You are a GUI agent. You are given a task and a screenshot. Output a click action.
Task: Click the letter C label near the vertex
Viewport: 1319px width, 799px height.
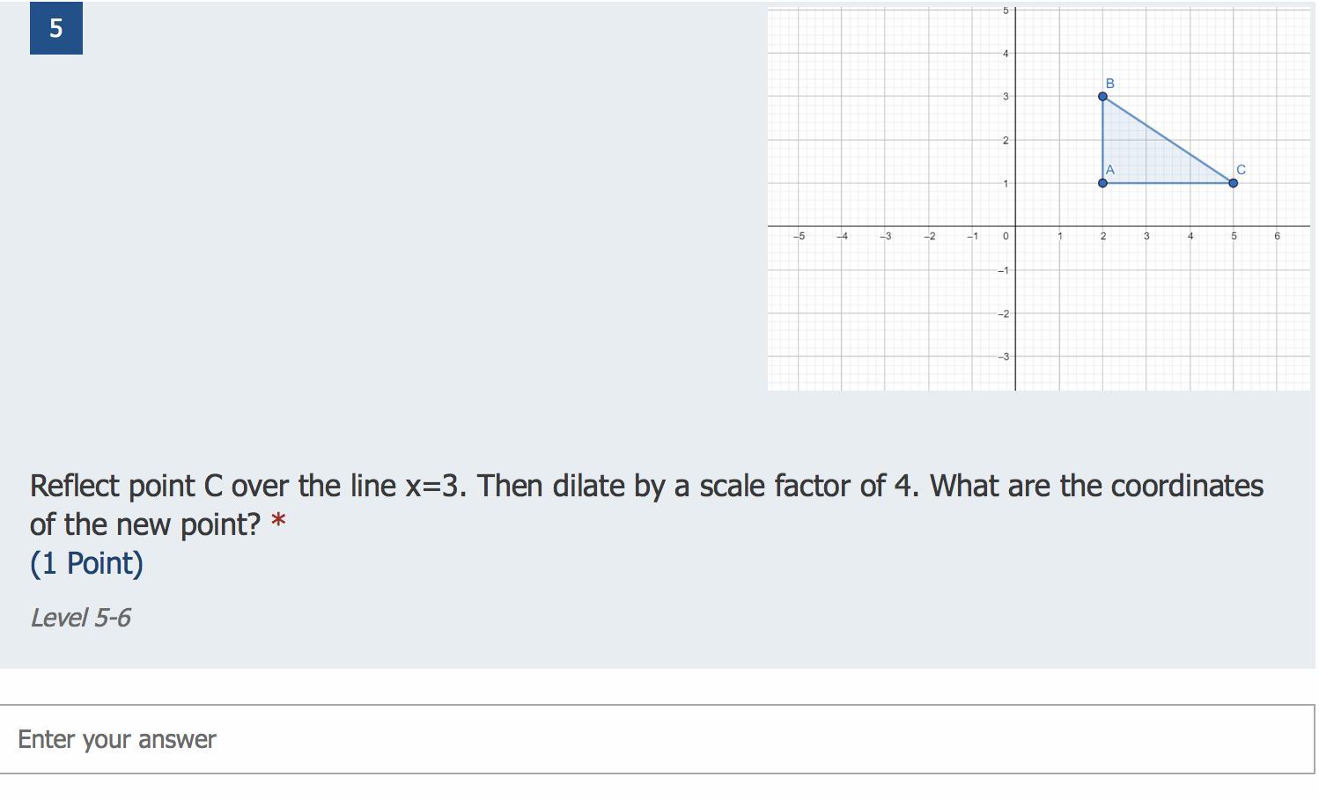pyautogui.click(x=1241, y=170)
